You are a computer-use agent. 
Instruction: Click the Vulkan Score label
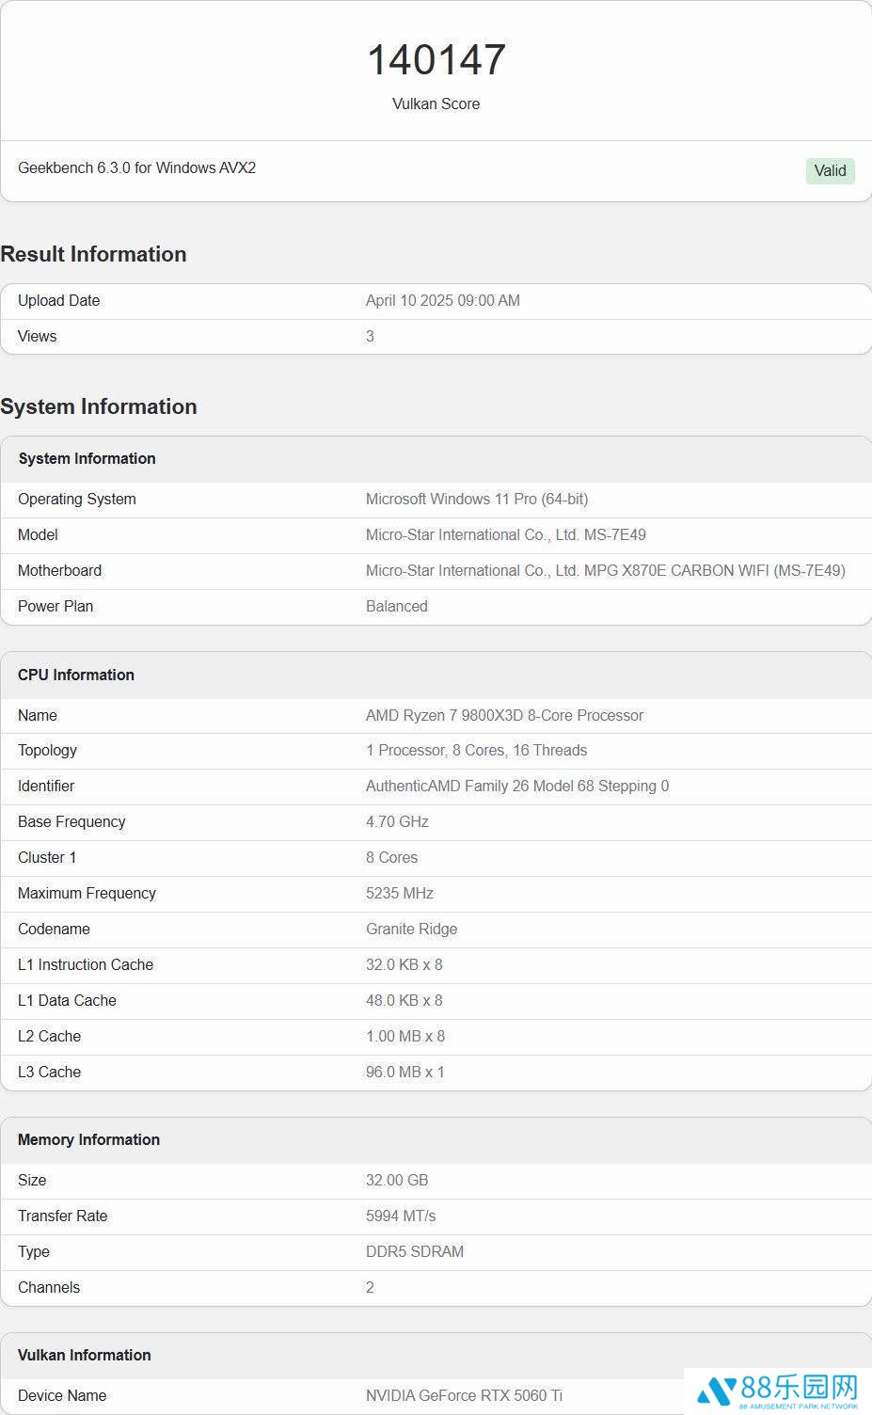436,104
